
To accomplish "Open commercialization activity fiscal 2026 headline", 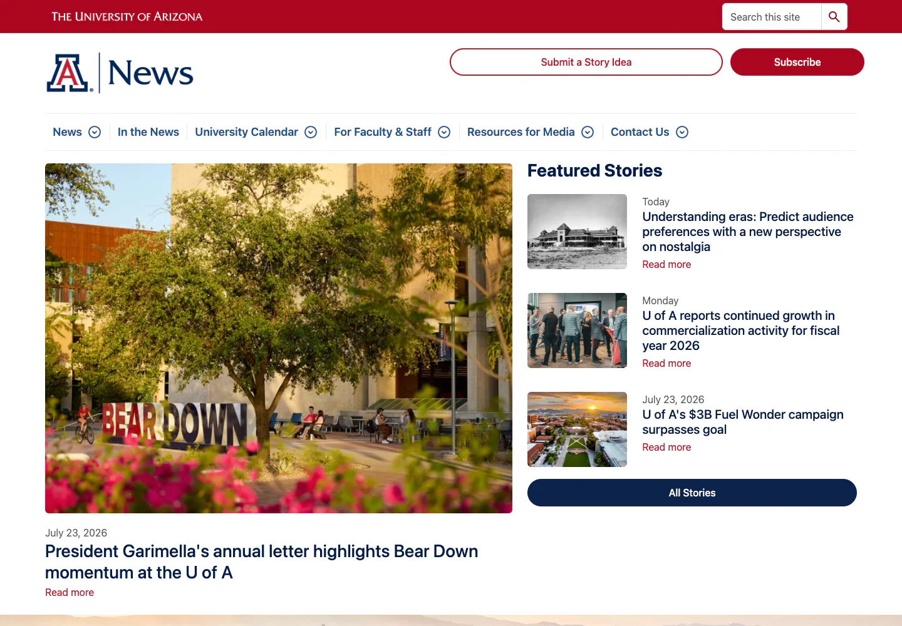I will point(741,331).
